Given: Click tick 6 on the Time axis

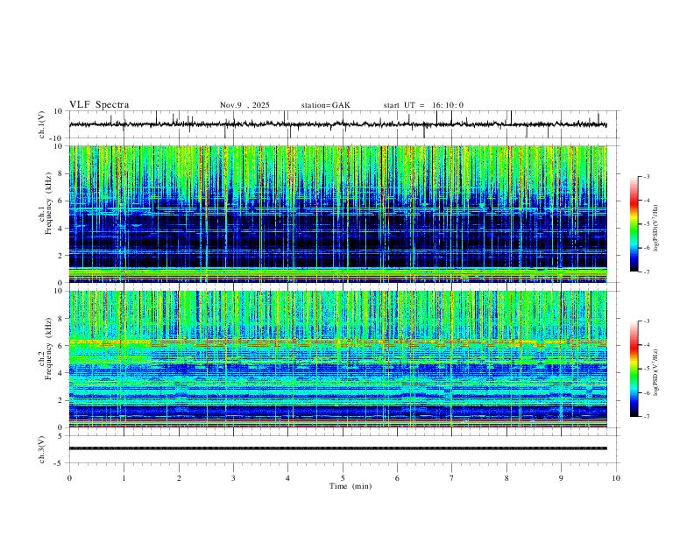Looking at the screenshot, I should pos(398,478).
